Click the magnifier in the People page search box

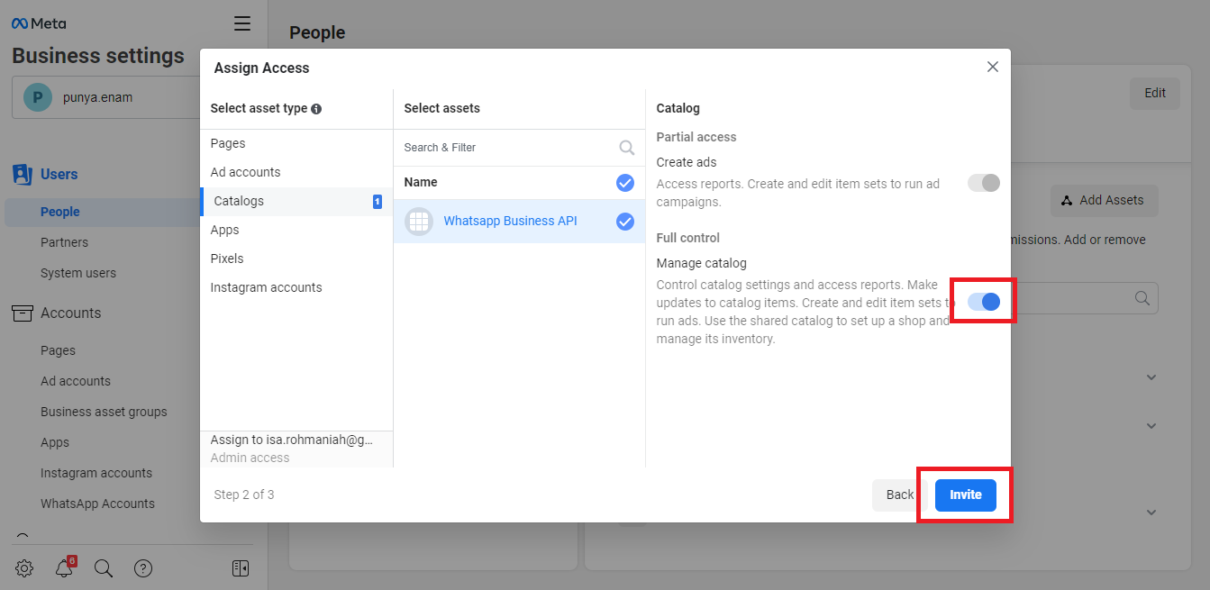click(1142, 298)
